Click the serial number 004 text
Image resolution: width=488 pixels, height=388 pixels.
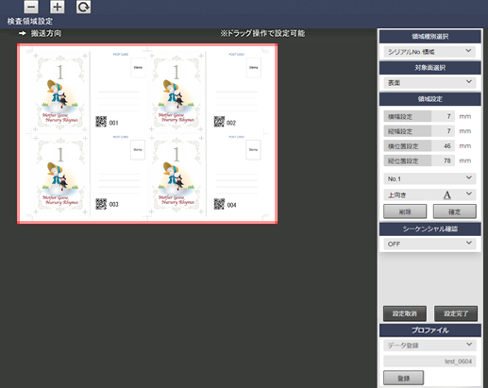[x=231, y=205]
